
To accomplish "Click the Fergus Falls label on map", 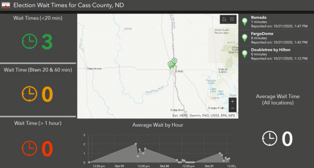I will [x=216, y=108].
